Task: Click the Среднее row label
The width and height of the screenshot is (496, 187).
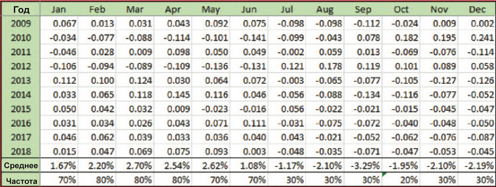Action: tap(21, 166)
